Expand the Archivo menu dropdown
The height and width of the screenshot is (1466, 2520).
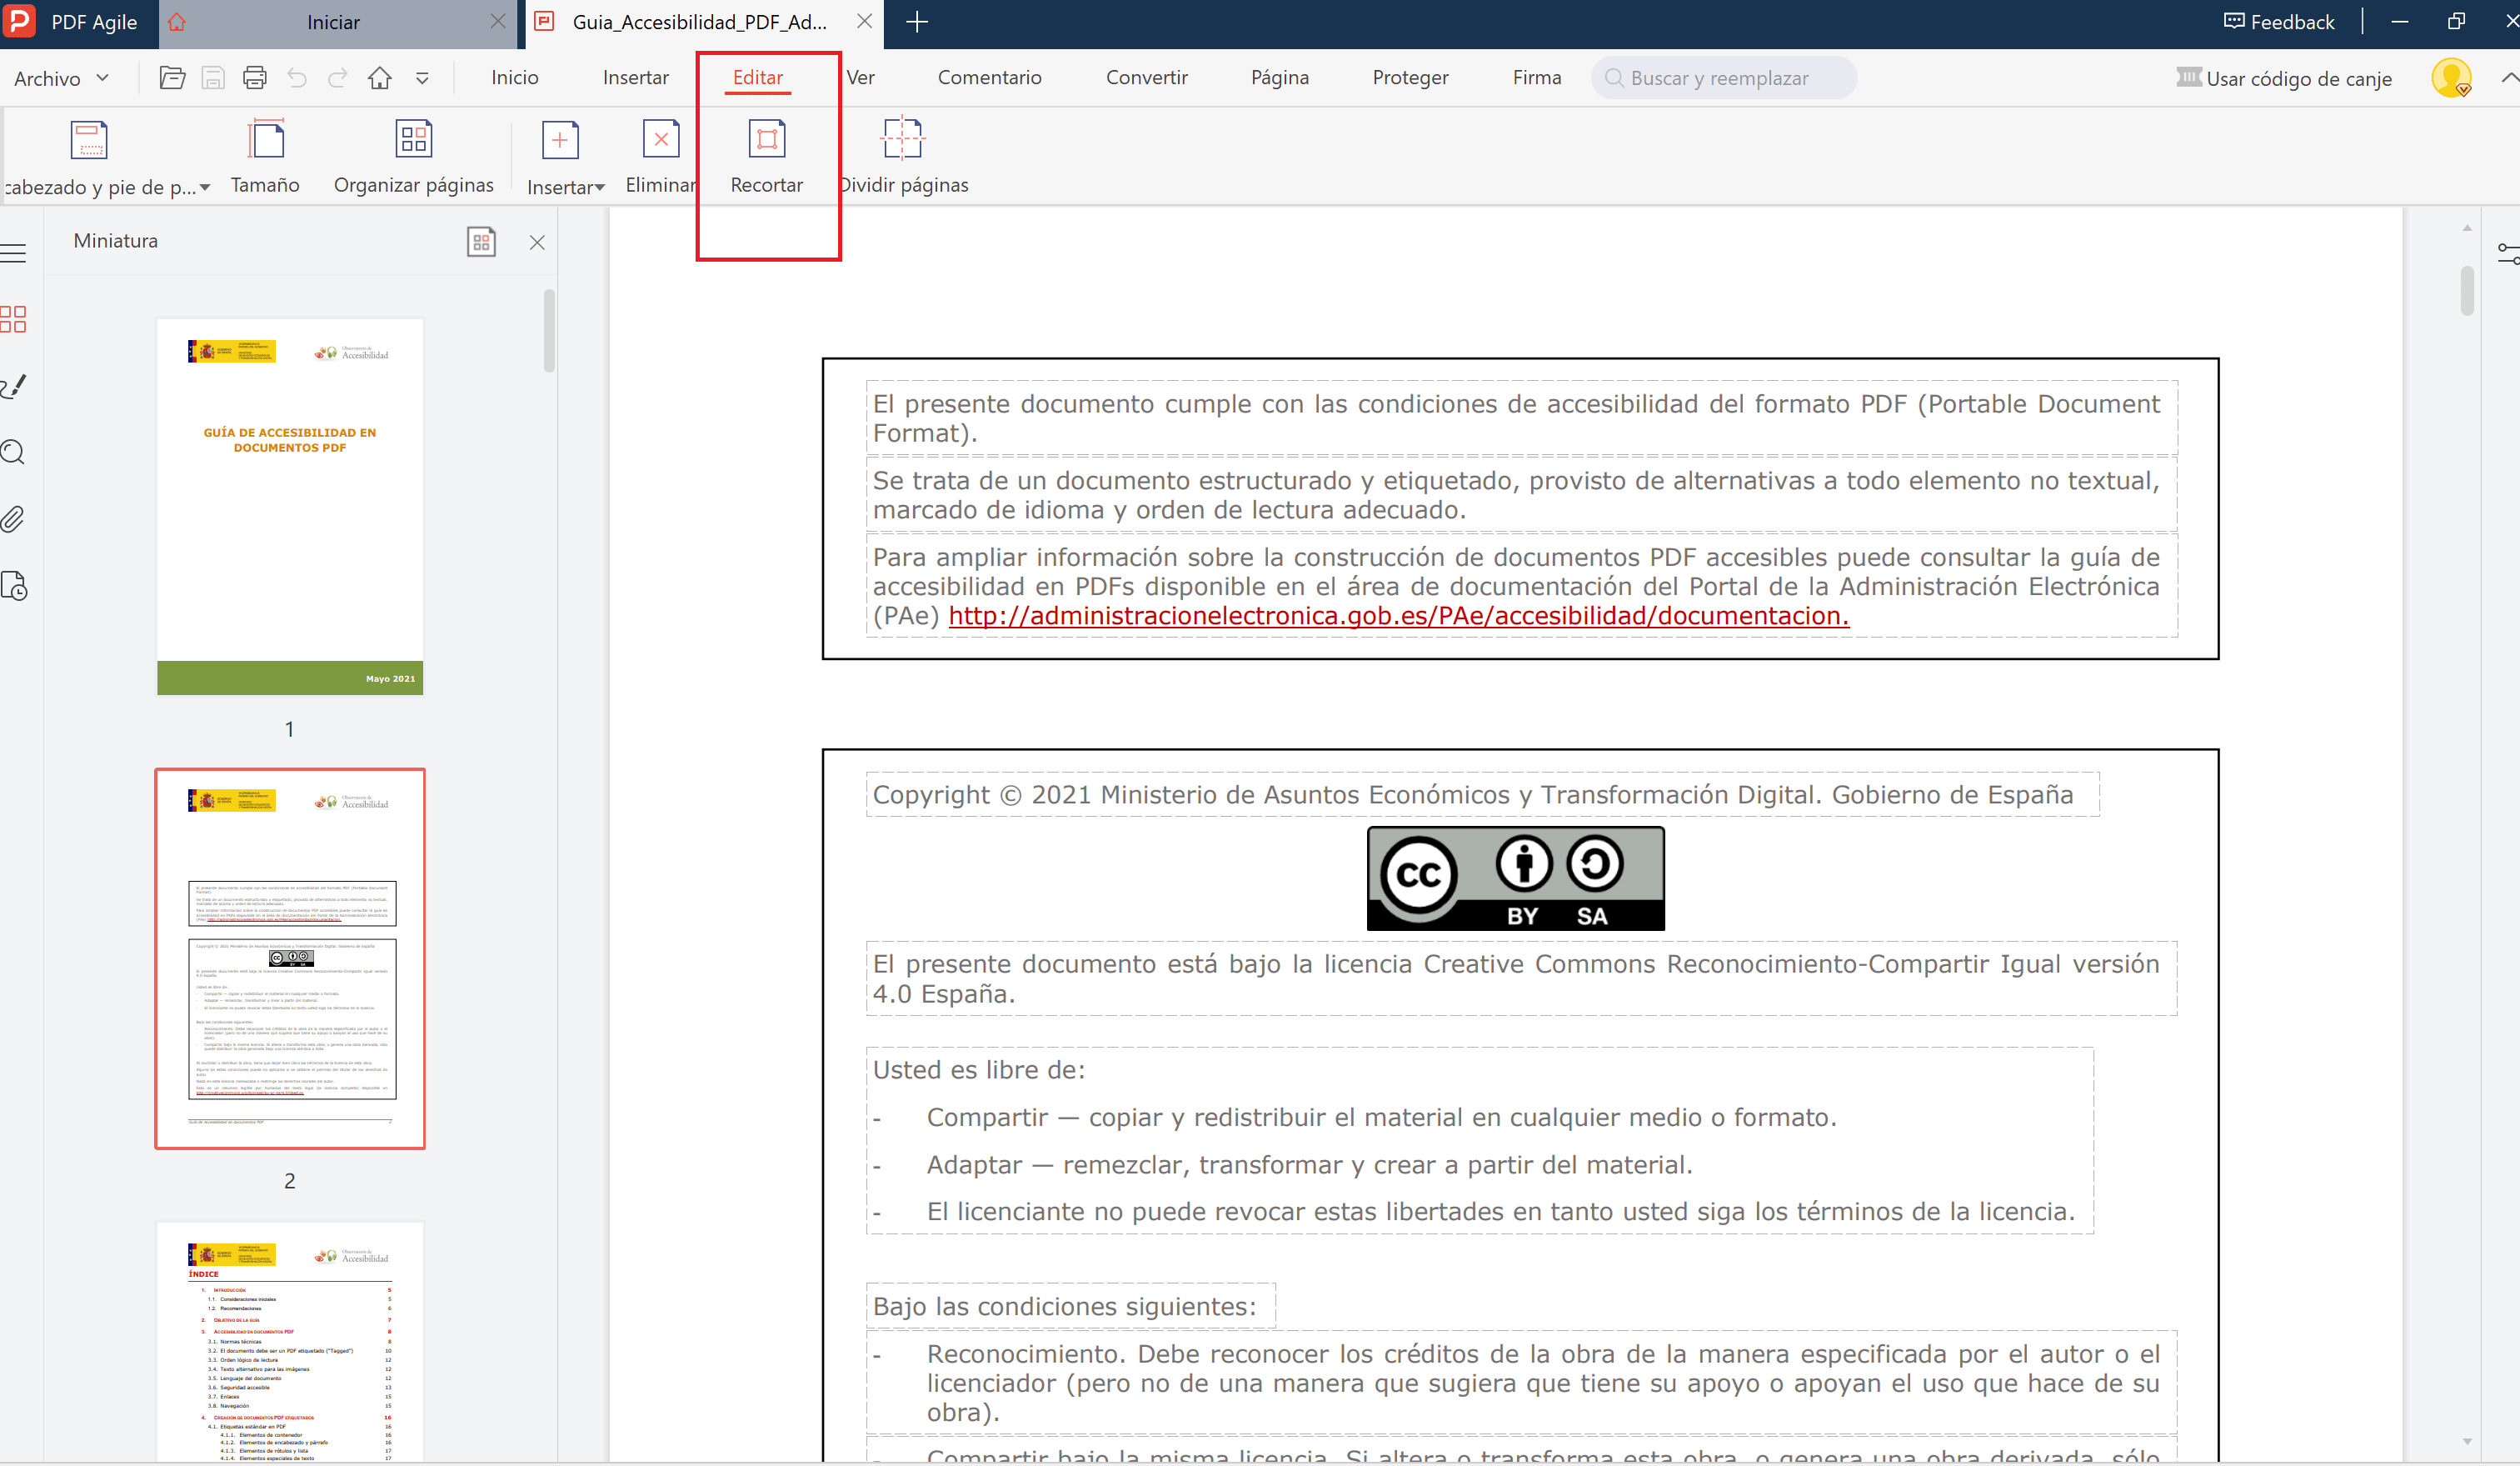[x=60, y=78]
